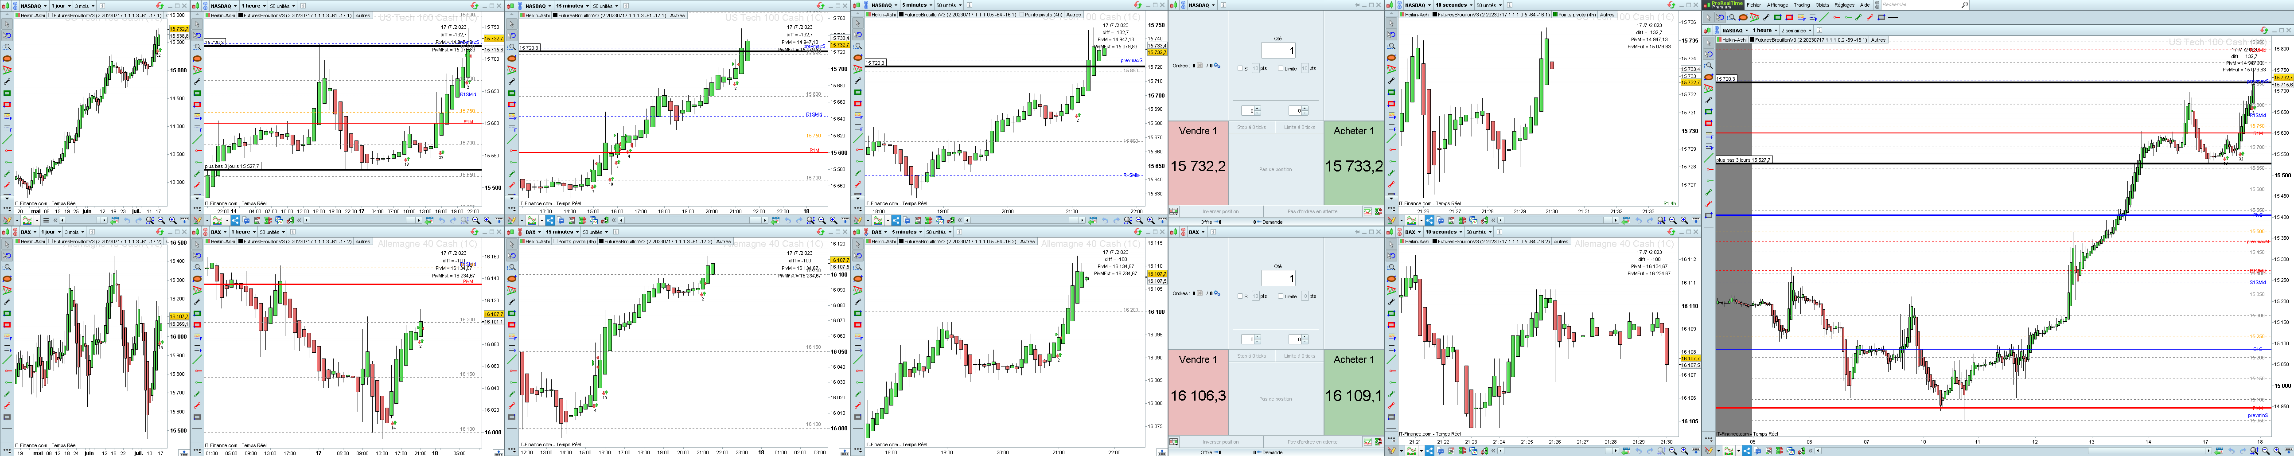Viewport: 2294px width, 456px height.
Task: Open the 1 heure timeframe dropdown in the 2 semaines chart
Action: click(1765, 30)
